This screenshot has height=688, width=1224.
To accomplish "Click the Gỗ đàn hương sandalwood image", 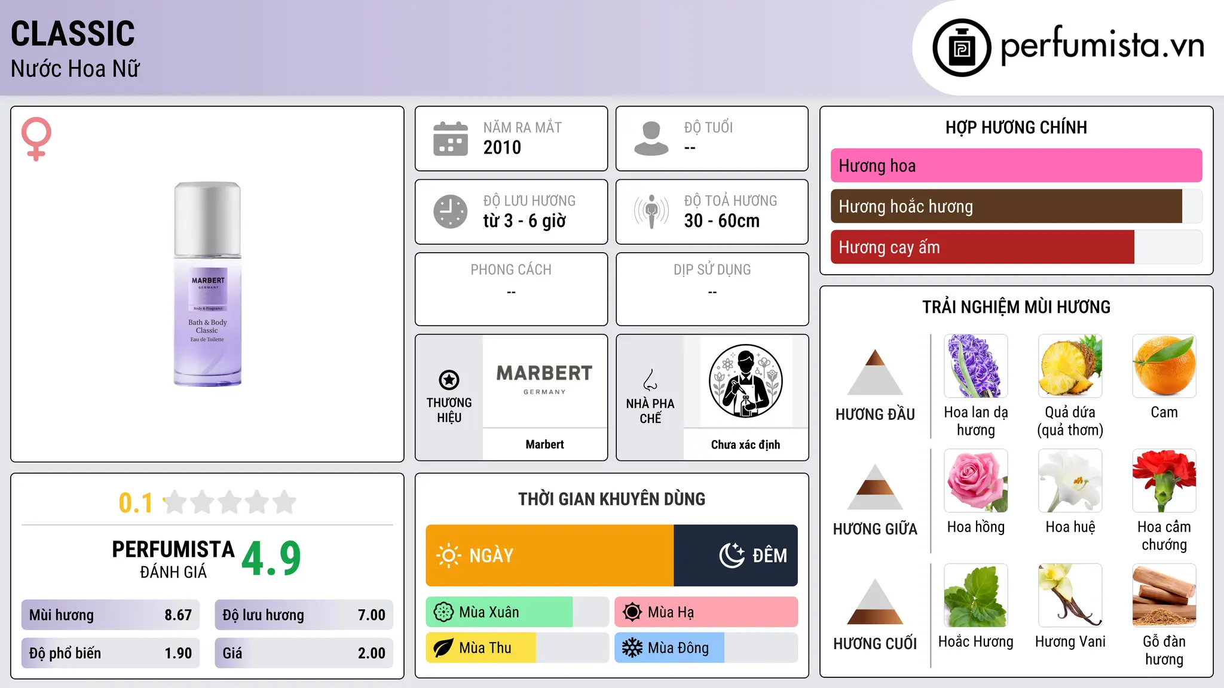I will pos(1164,595).
